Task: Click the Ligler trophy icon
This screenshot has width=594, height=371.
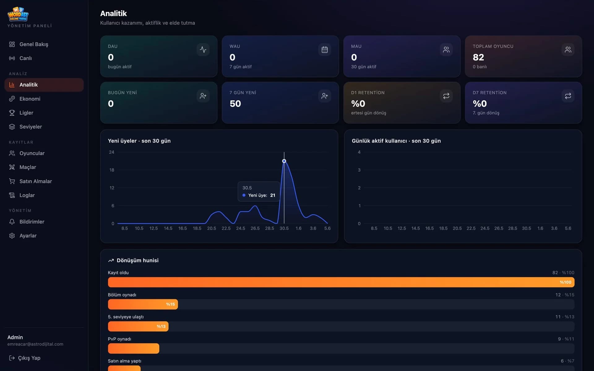Action: (x=12, y=113)
